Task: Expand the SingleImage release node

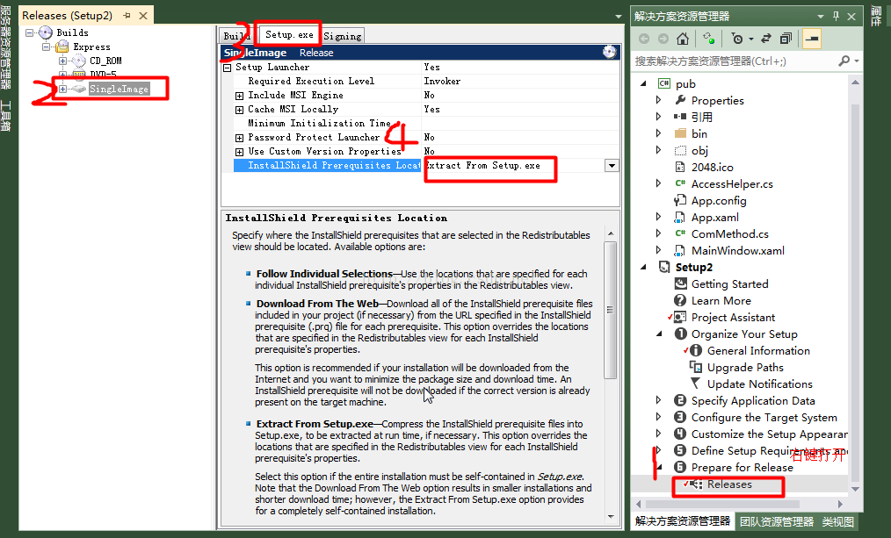Action: 63,90
